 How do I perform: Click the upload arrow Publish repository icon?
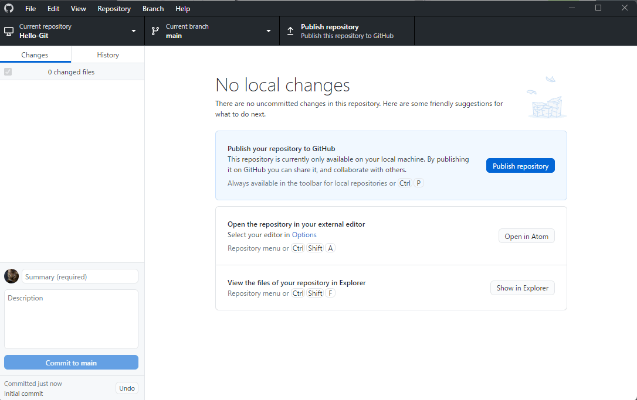pos(290,31)
